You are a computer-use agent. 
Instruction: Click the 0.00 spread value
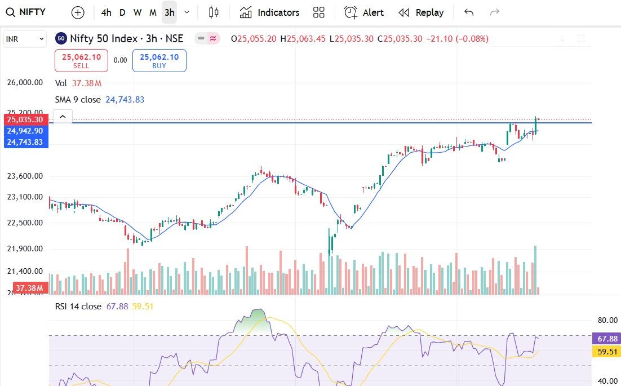pyautogui.click(x=120, y=60)
